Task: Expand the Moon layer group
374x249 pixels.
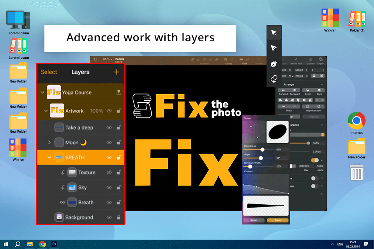Action: (x=49, y=142)
